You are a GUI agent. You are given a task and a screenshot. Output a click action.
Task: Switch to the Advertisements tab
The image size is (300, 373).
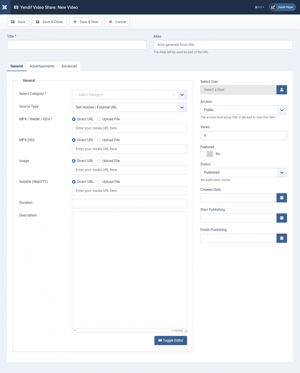(x=42, y=66)
